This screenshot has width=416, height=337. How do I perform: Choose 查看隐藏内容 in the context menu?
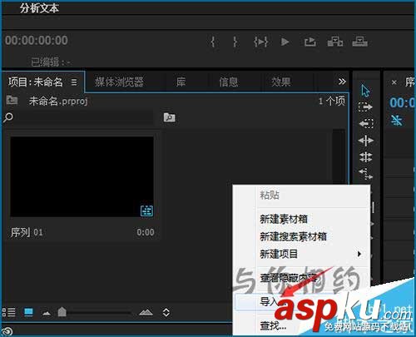[x=289, y=278]
